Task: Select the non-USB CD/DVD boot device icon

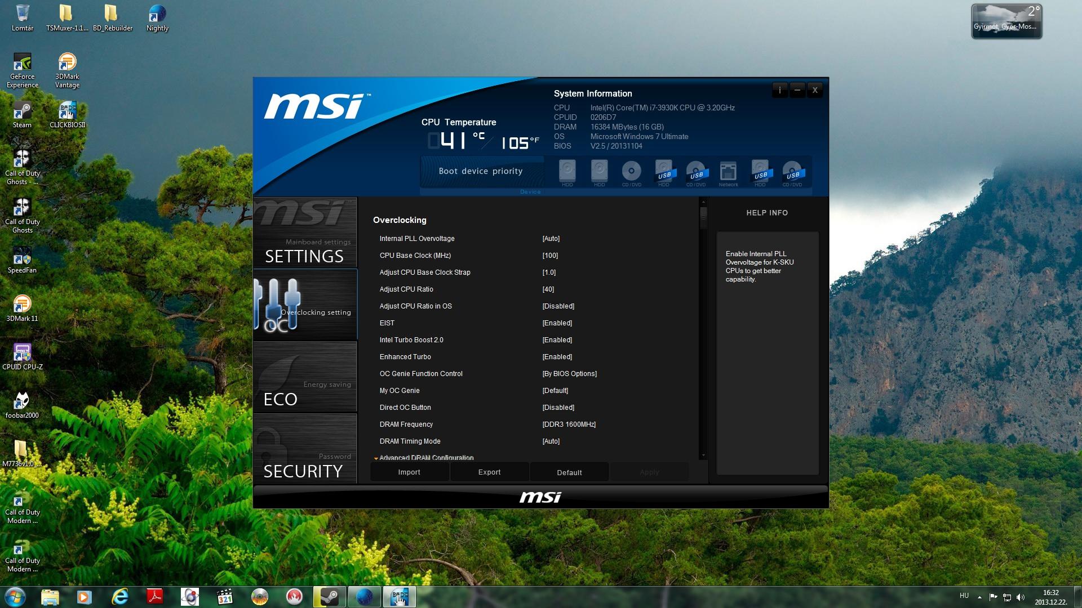Action: tap(631, 173)
